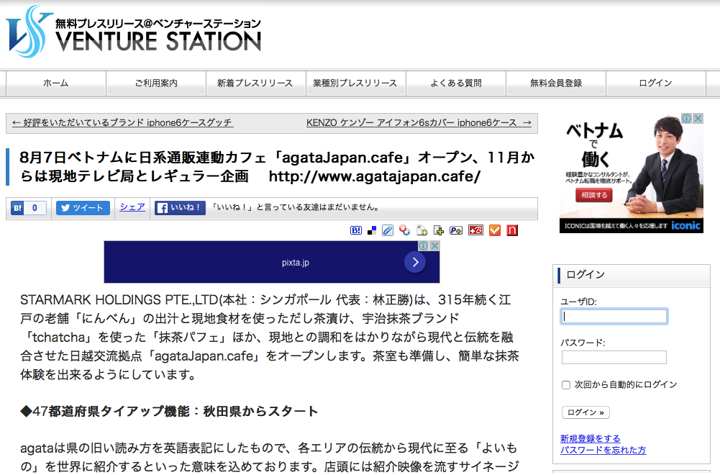Go to 新着プレスリリース tab

click(256, 83)
